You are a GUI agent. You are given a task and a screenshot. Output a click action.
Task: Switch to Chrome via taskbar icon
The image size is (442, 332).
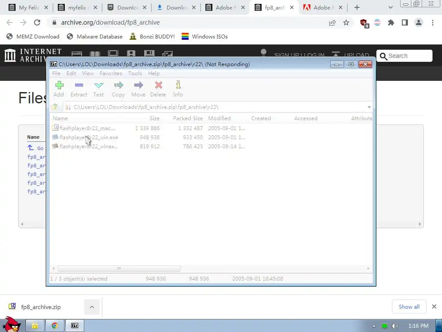click(55, 326)
